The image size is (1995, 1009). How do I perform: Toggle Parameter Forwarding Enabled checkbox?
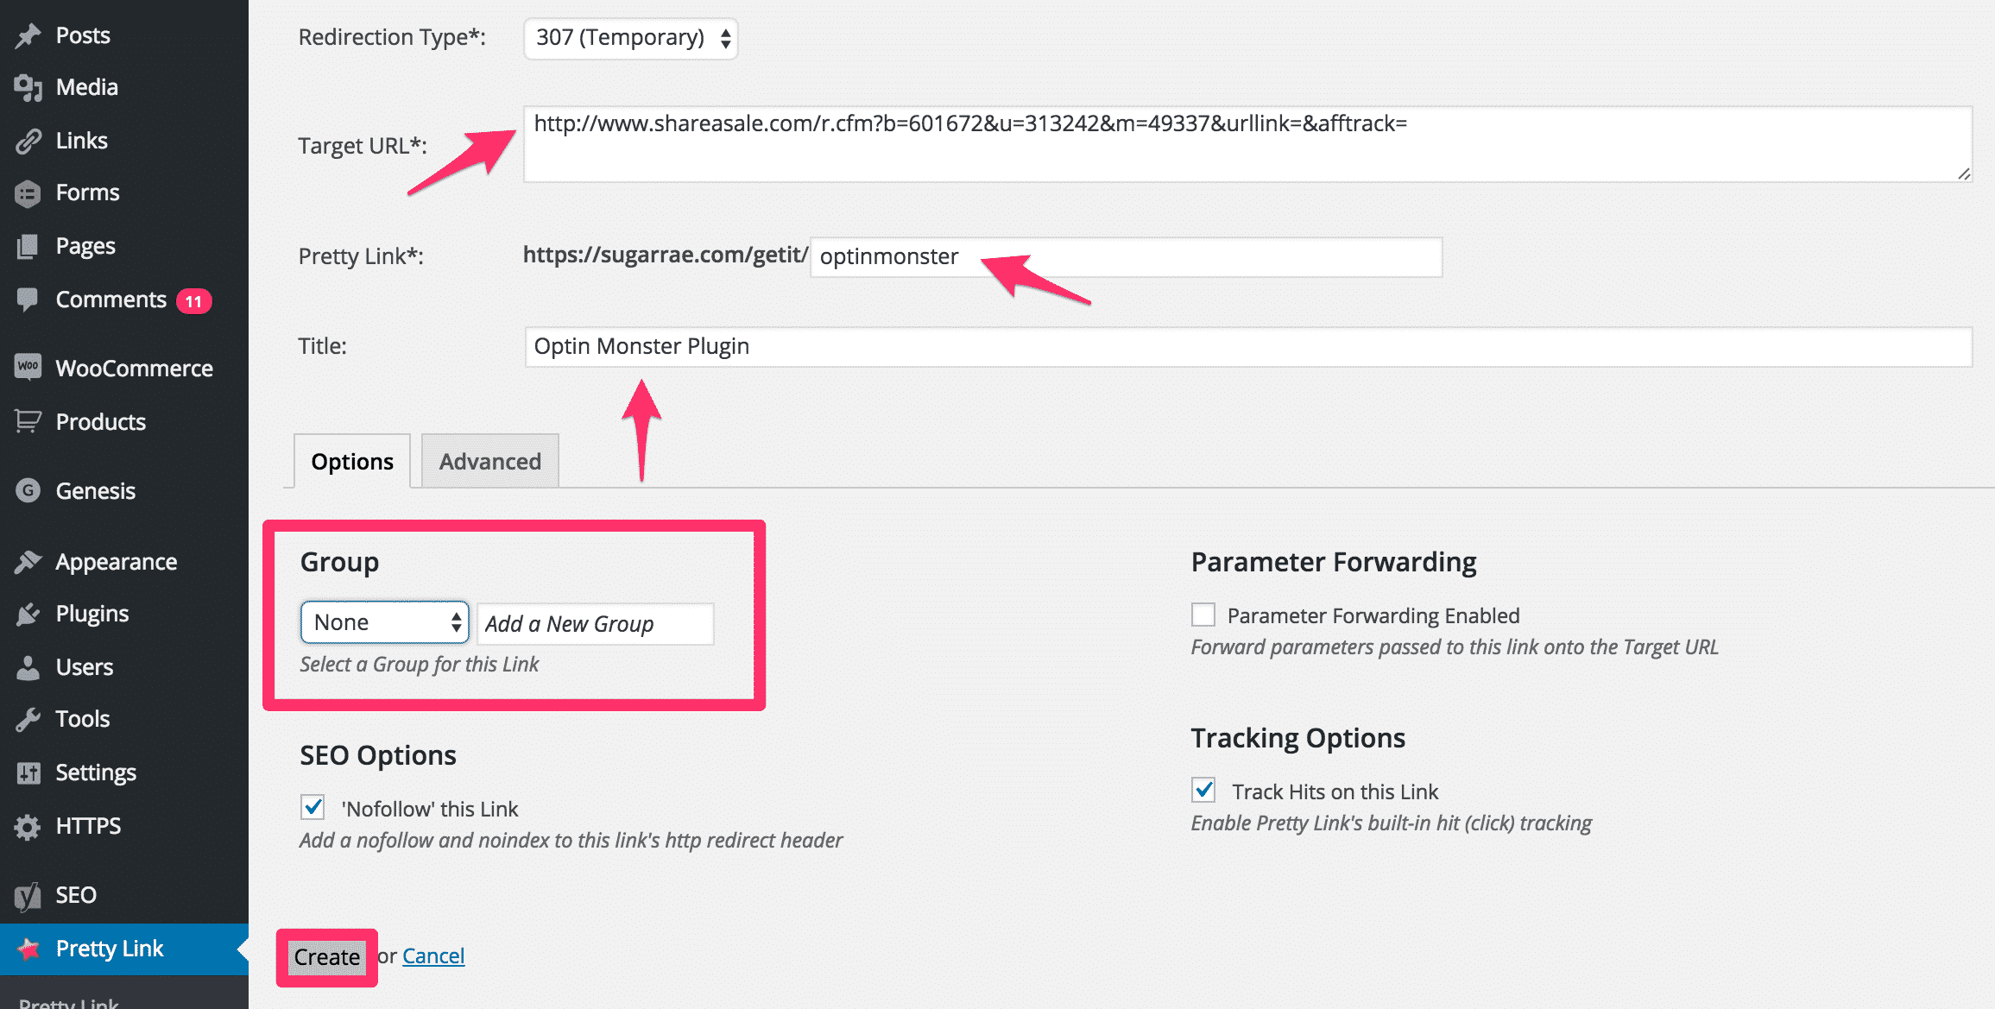[x=1203, y=615]
